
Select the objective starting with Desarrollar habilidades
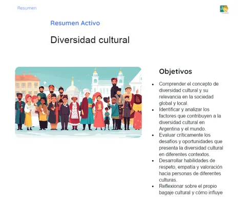click(x=191, y=170)
